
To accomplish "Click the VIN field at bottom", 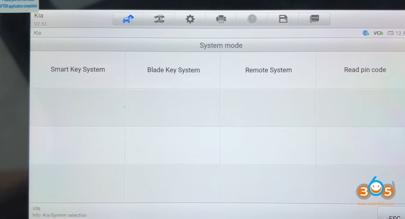I will click(x=37, y=209).
